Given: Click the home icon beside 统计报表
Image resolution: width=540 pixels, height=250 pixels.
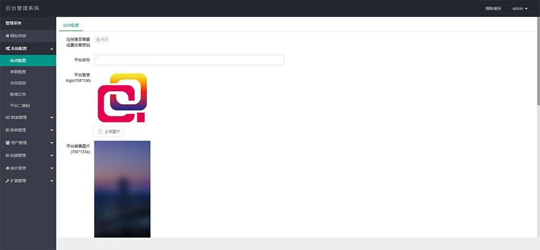Looking at the screenshot, I should [x=7, y=168].
